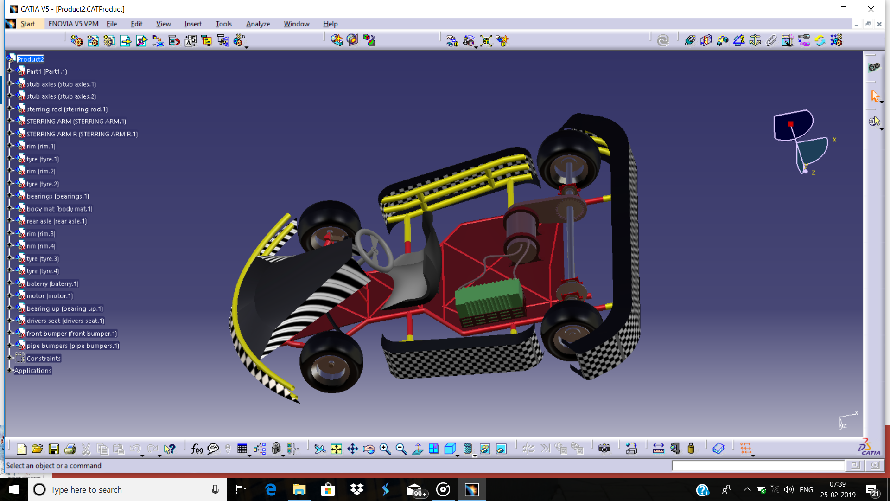Viewport: 890px width, 501px height.
Task: Open the Formula f(x) tool
Action: pos(197,449)
